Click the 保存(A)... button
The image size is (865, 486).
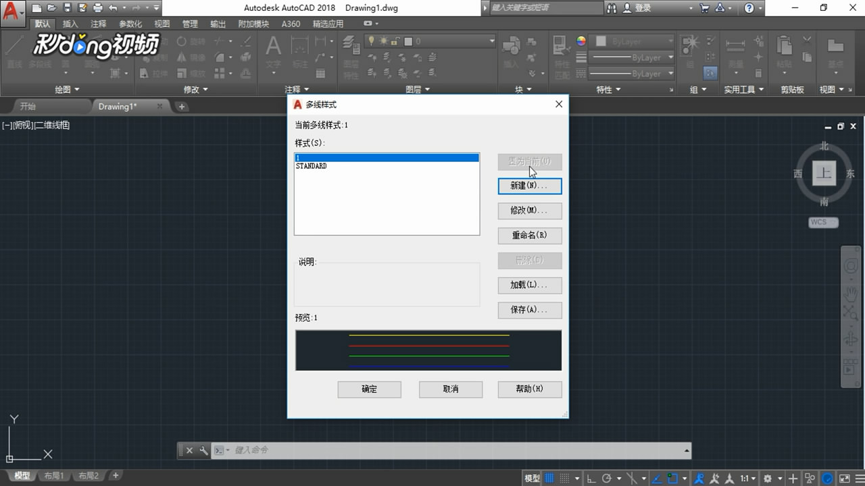[530, 310]
